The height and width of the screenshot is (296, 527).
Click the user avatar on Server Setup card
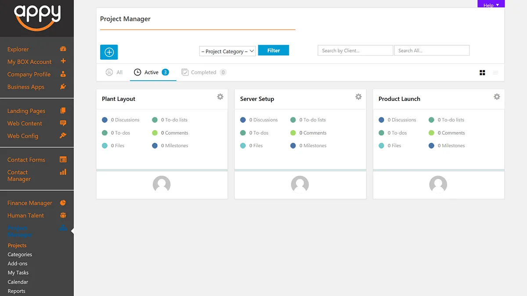pyautogui.click(x=300, y=185)
